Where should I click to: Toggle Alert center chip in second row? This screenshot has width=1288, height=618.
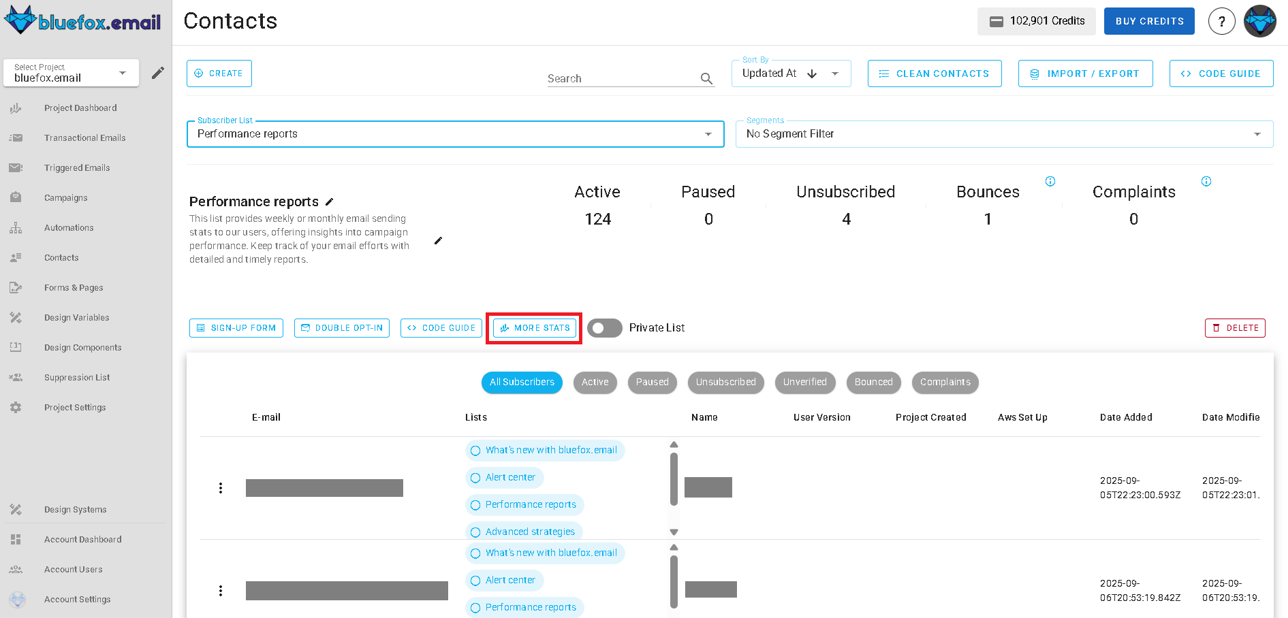point(504,581)
